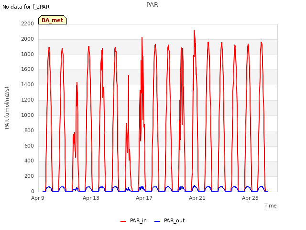Image resolution: width=306 pixels, height=230 pixels.
Task: Toggle the PAR_out legend entry
Action: click(169, 220)
